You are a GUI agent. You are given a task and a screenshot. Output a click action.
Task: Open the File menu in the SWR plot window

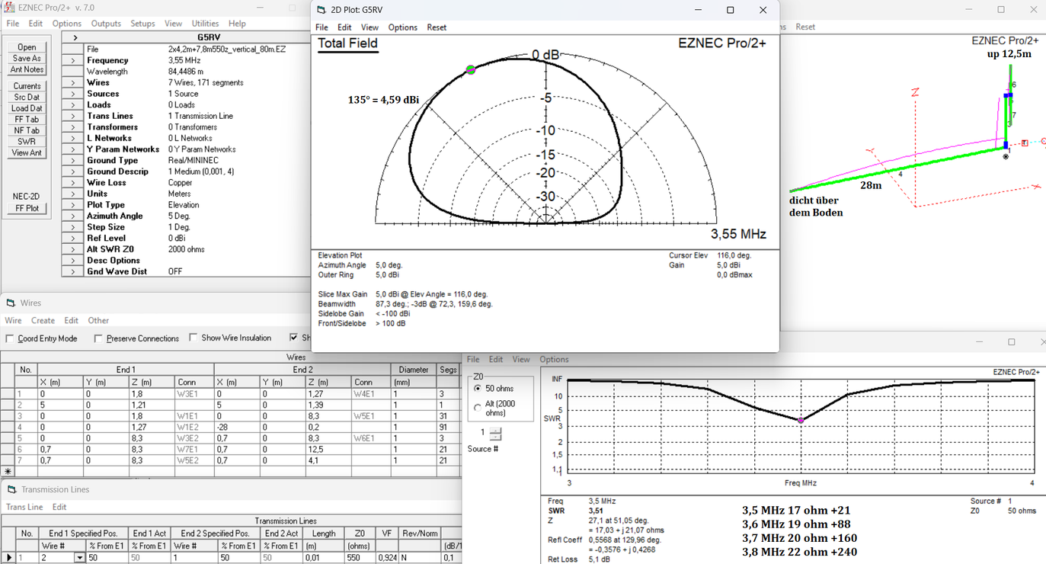(x=473, y=360)
